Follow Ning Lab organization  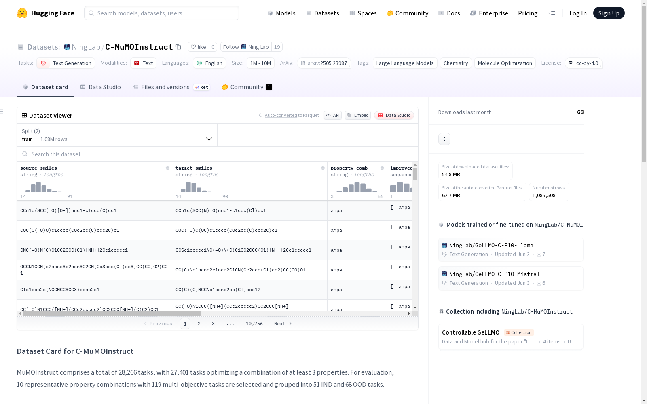pyautogui.click(x=246, y=47)
